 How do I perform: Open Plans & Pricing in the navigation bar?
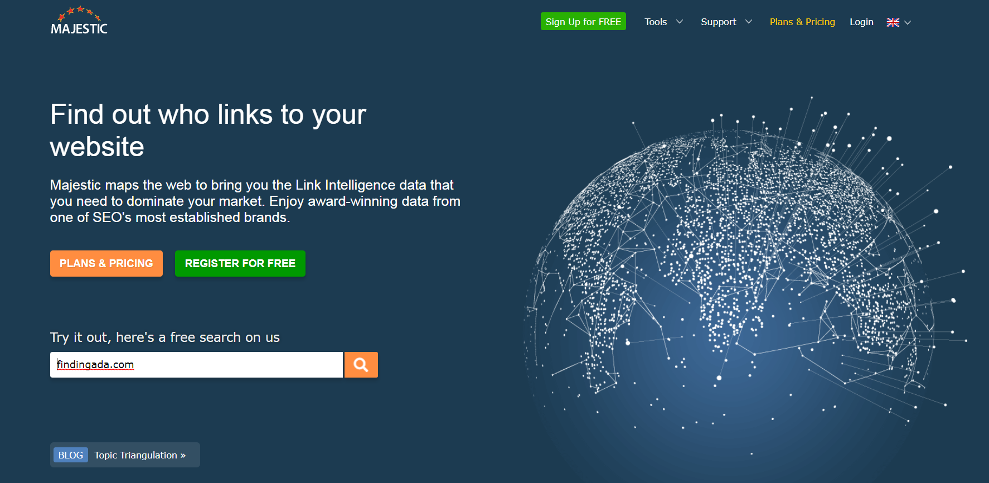pos(802,22)
